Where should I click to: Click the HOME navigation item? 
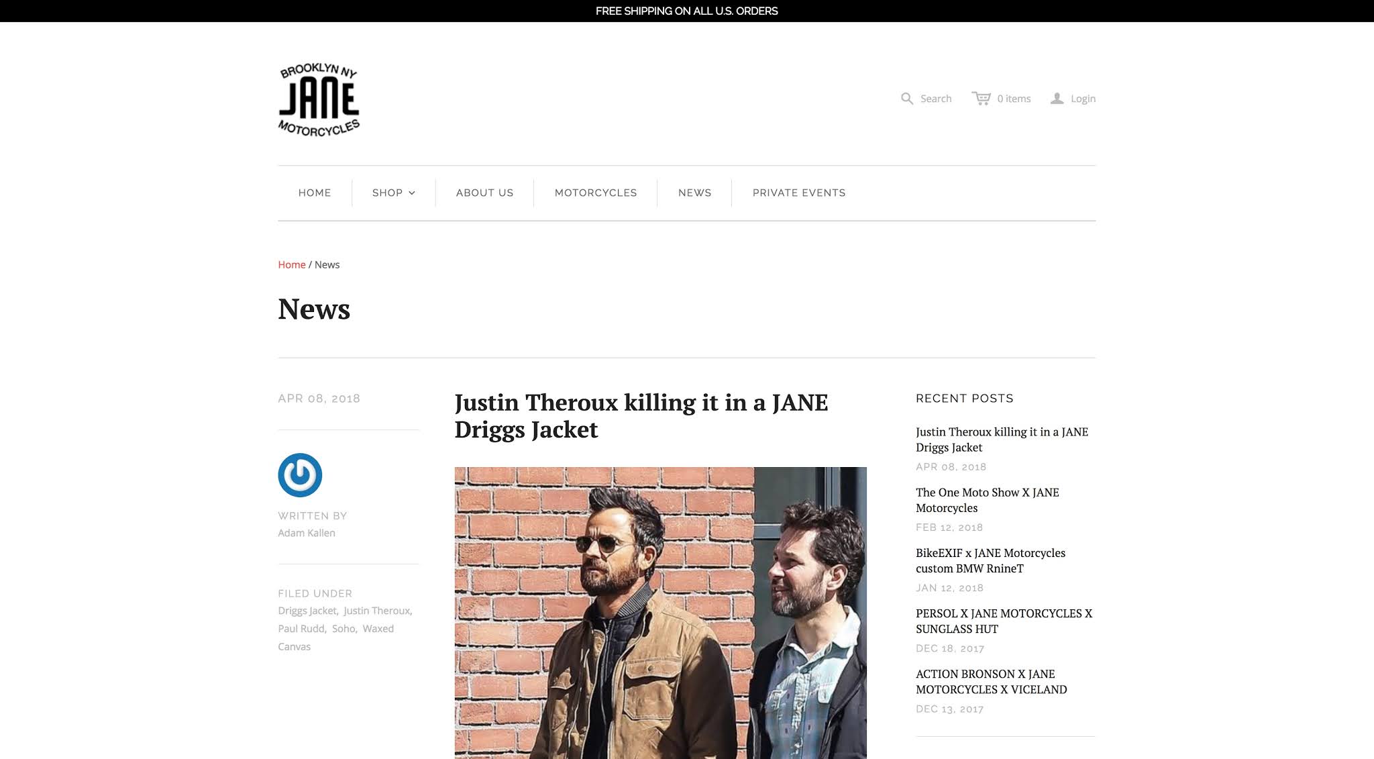point(315,193)
